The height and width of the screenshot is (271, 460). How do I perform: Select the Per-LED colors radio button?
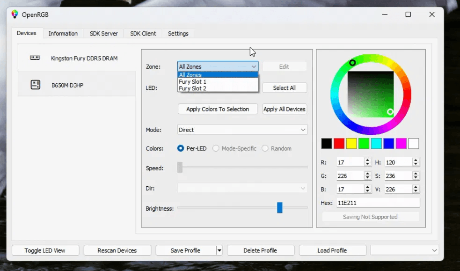[181, 148]
